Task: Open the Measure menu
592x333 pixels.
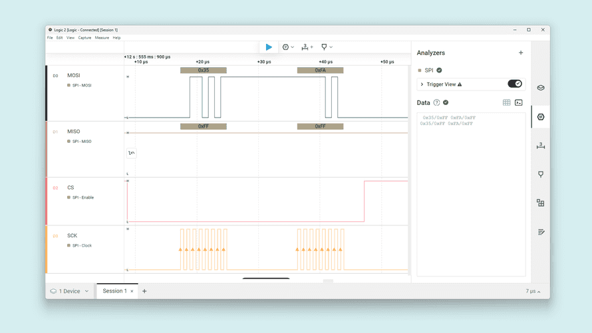Action: 102,38
